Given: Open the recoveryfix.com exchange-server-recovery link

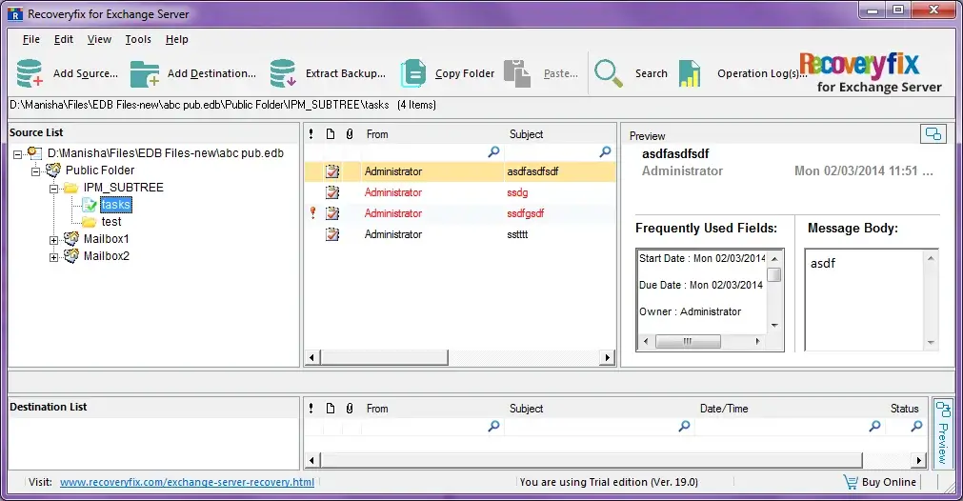Looking at the screenshot, I should pyautogui.click(x=187, y=482).
